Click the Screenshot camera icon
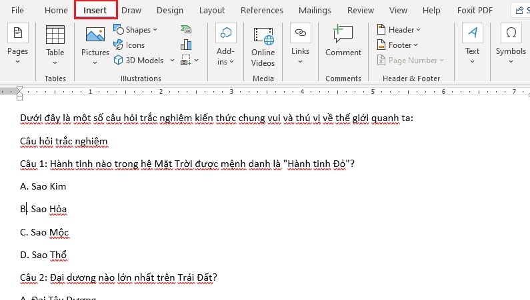Image resolution: width=530 pixels, height=300 pixels. 186,60
